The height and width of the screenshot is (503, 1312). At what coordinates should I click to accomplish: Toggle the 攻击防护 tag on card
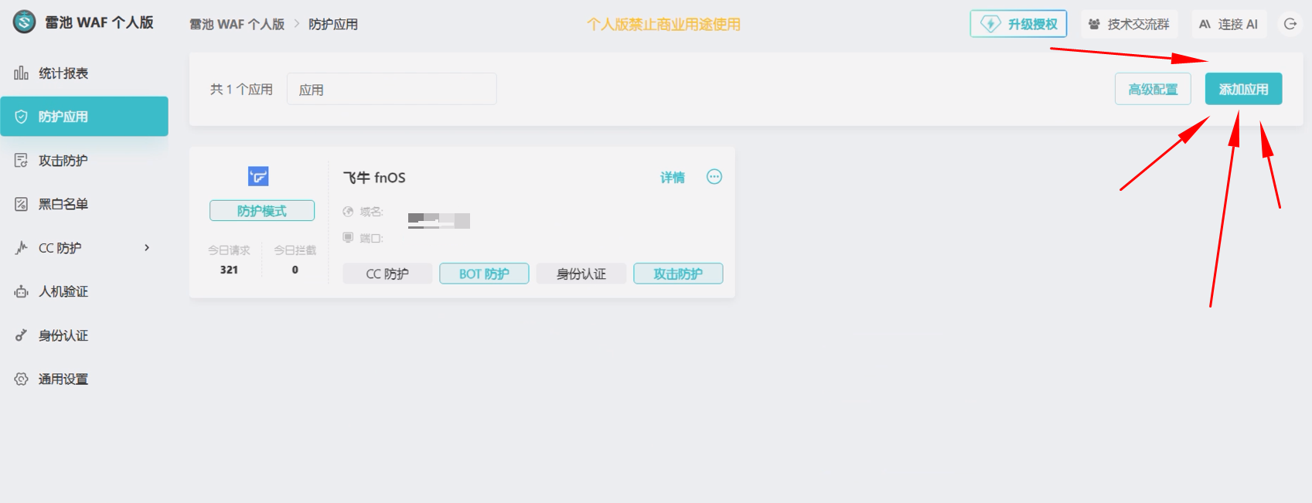coord(678,274)
